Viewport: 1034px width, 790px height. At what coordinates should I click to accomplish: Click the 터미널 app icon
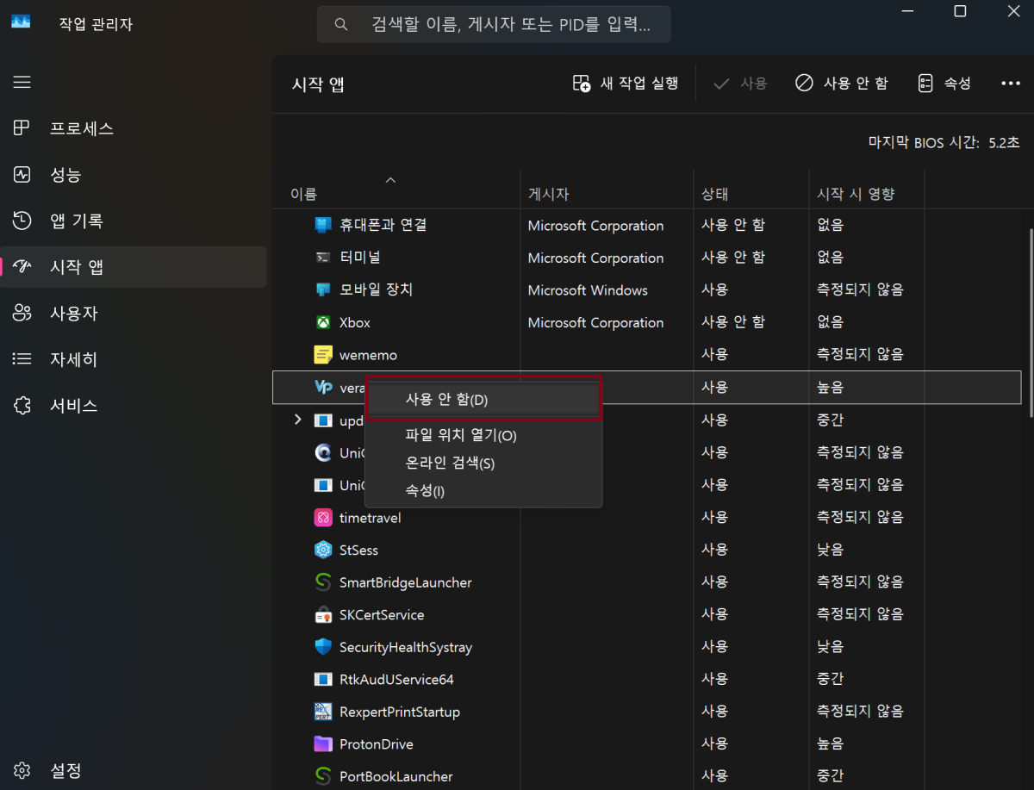point(323,258)
